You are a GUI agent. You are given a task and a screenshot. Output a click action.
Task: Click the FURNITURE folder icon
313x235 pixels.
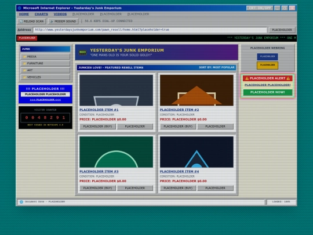[24, 63]
